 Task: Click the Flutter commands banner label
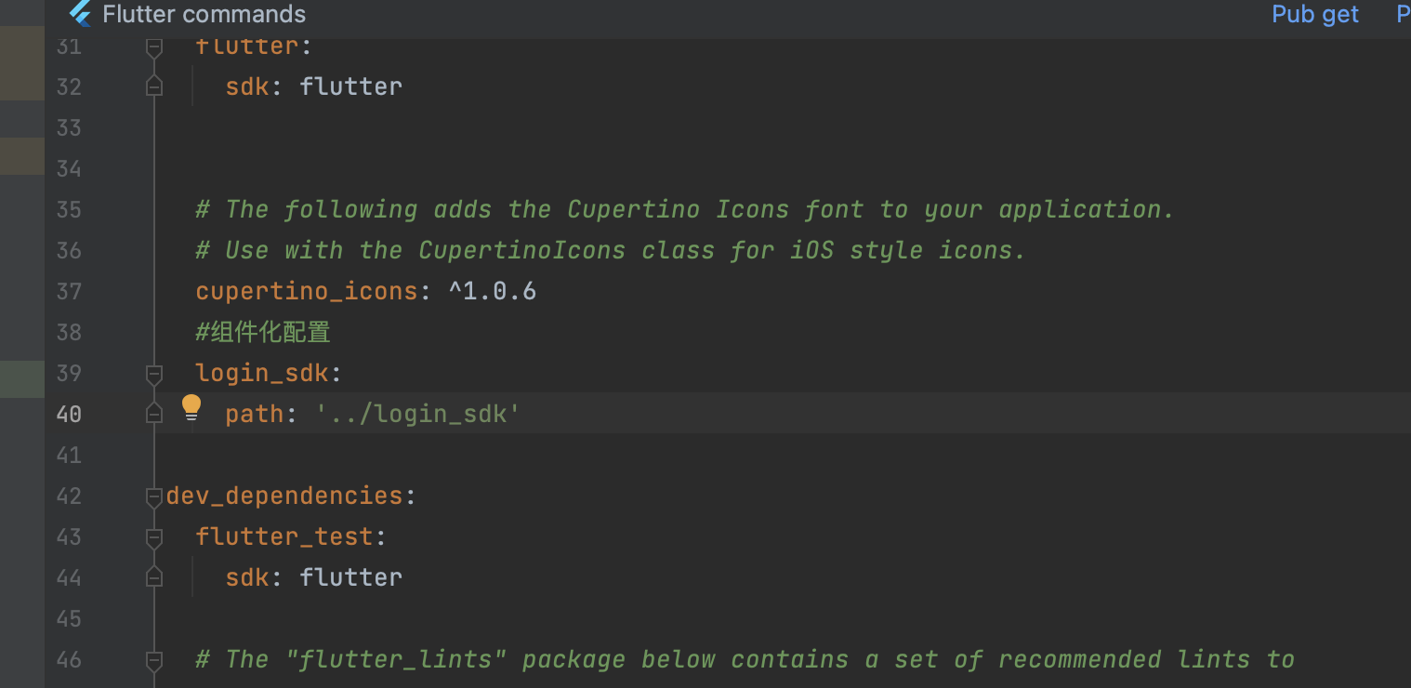(x=204, y=14)
